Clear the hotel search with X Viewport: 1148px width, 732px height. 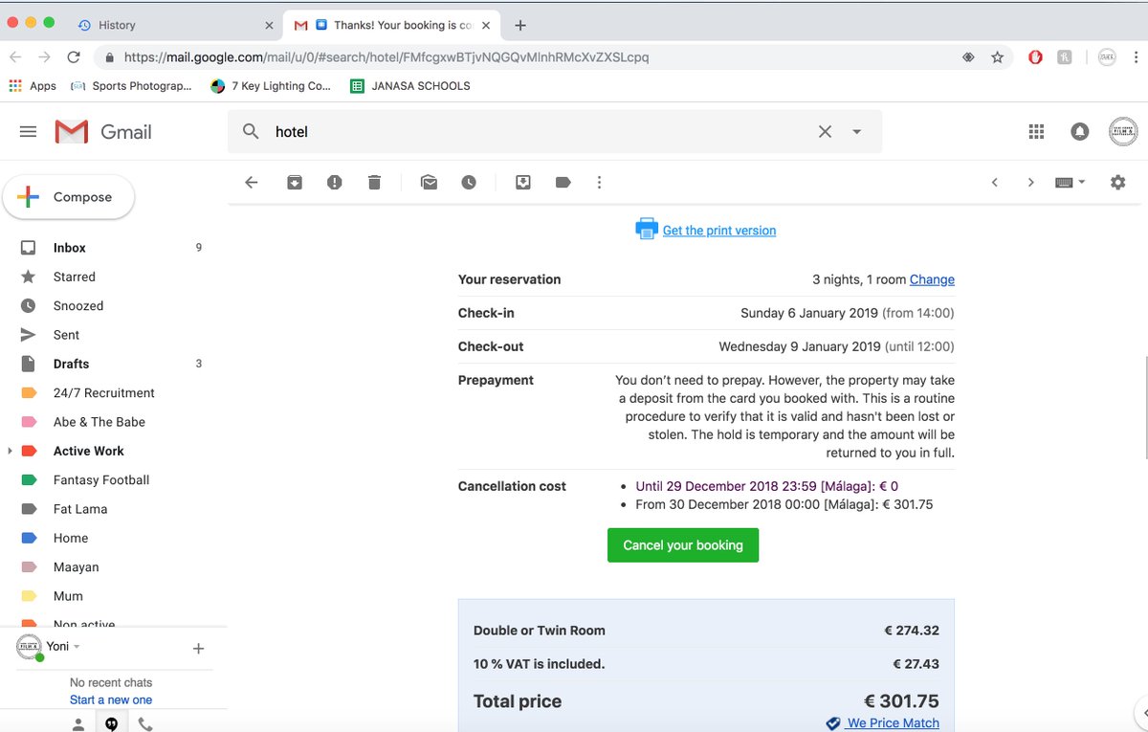point(825,132)
